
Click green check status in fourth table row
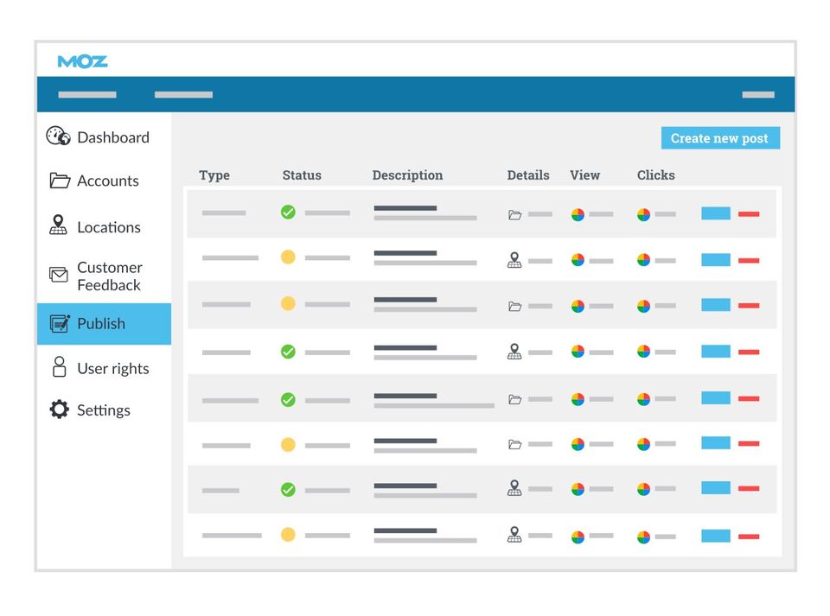288,352
